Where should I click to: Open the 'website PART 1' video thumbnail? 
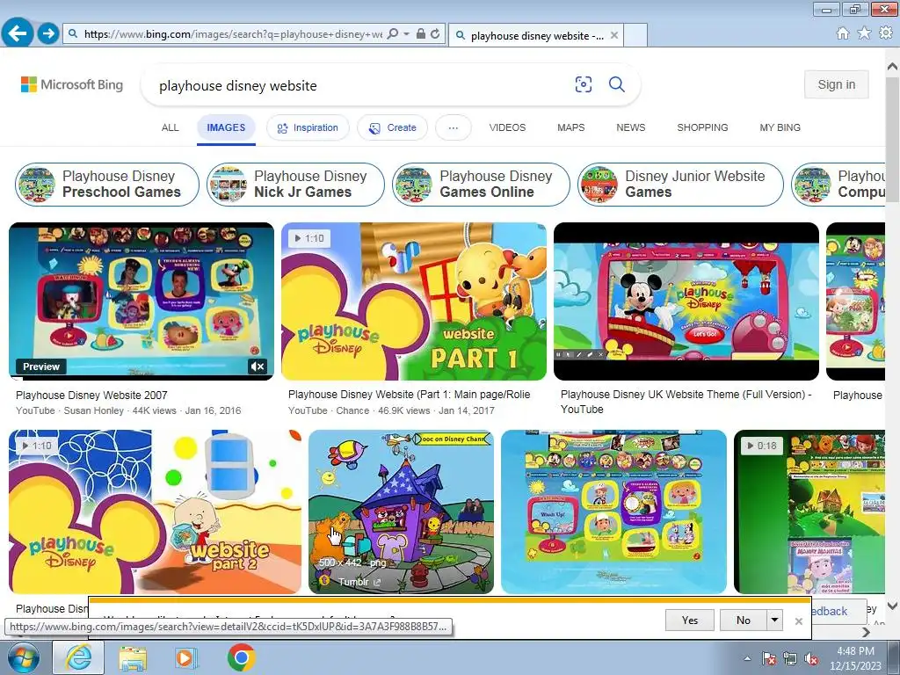(414, 301)
